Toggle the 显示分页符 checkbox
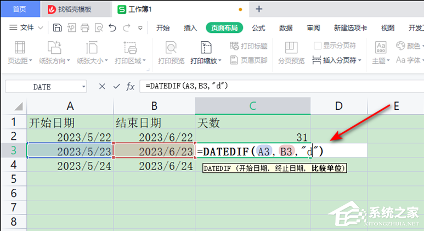Screen dimensions: 424x231 click(x=318, y=46)
